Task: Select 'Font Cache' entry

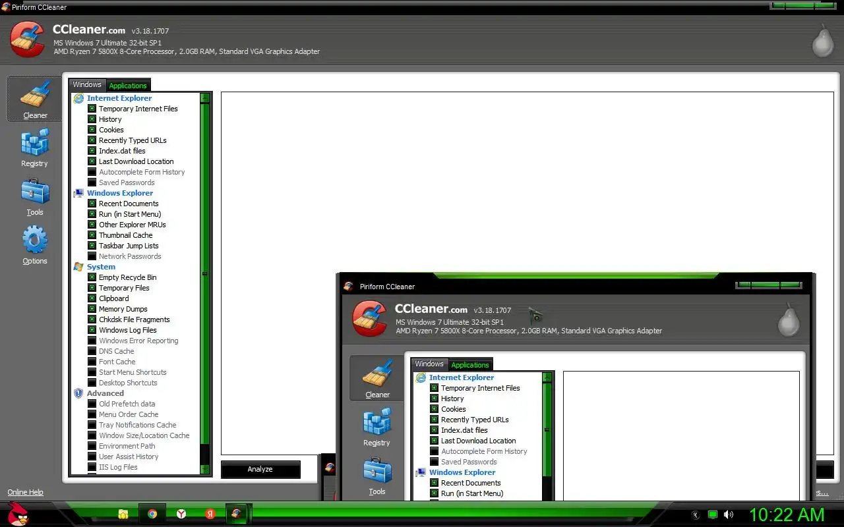Action: pos(117,362)
